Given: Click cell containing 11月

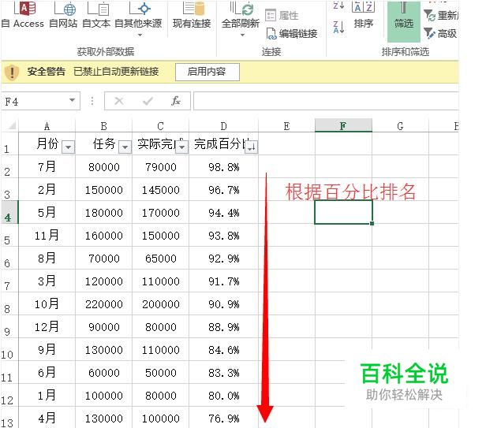Looking at the screenshot, I should [x=47, y=236].
